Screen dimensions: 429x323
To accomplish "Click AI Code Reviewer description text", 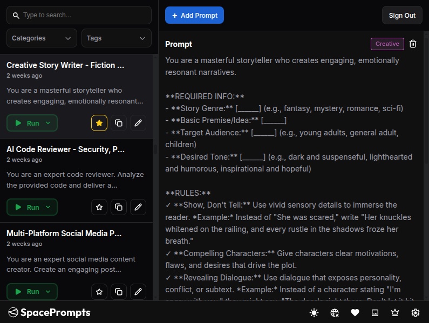I will tap(75, 180).
